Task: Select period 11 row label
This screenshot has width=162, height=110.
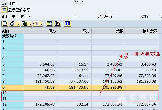Action: click(12, 99)
